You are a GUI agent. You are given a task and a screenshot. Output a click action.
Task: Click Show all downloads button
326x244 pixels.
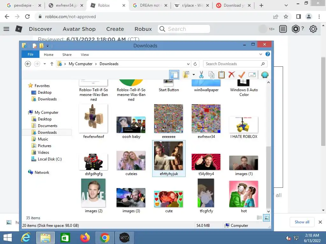pyautogui.click(x=302, y=222)
